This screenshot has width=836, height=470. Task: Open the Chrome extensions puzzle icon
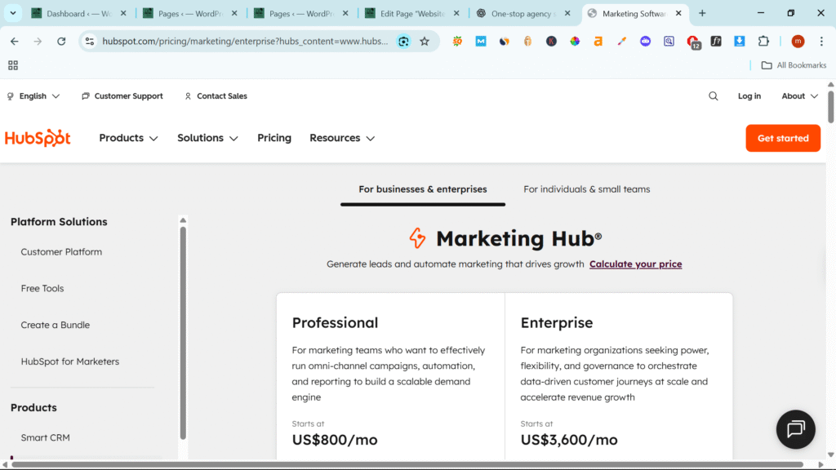pos(763,42)
